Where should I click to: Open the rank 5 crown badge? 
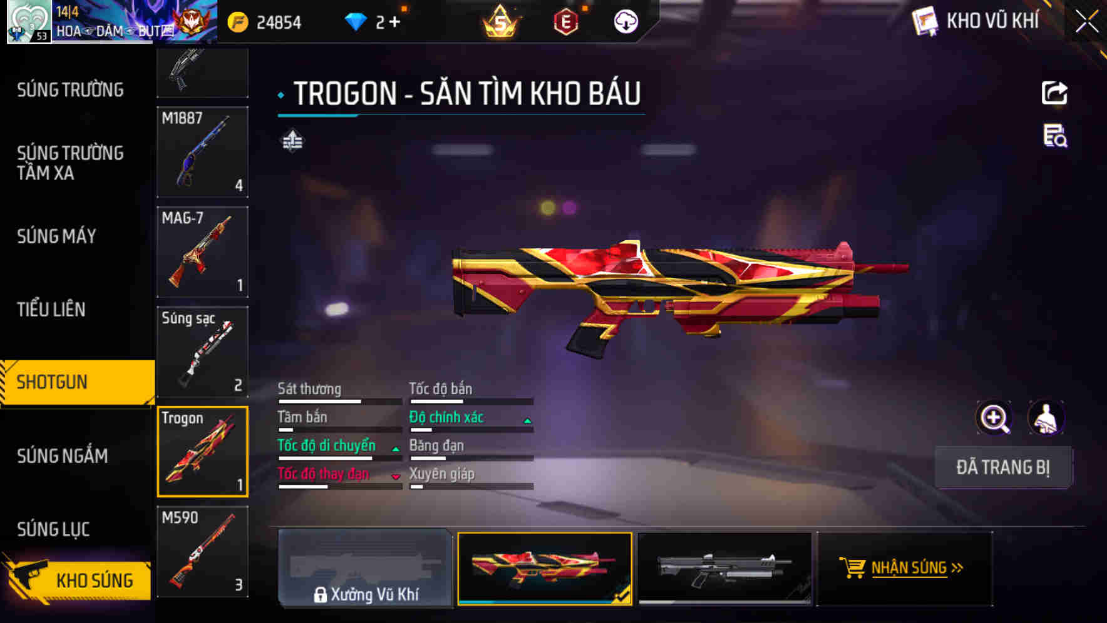coord(500,23)
